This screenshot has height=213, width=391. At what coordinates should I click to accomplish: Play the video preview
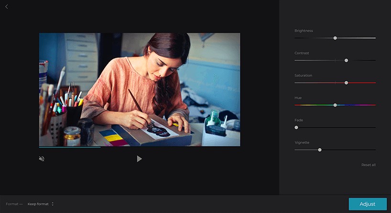(139, 159)
